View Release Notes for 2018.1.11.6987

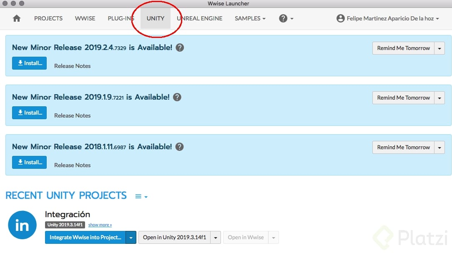click(x=73, y=165)
